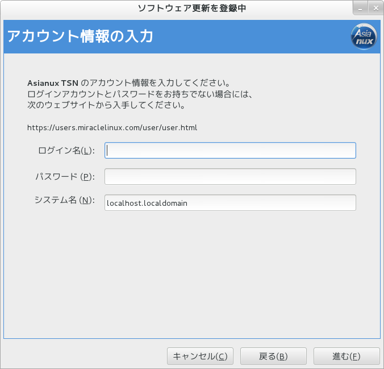Click the ログインアカウントとパスワード instruction line
The height and width of the screenshot is (369, 384).
coord(139,93)
